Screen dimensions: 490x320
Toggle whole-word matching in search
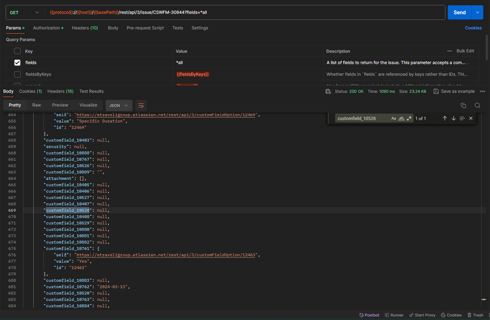tap(402, 118)
